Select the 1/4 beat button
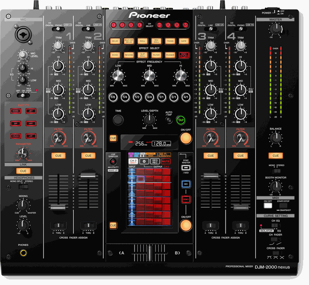This screenshot has height=285, width=309. 125,97
